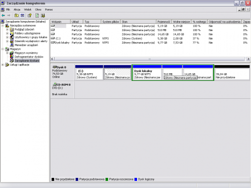The image size is (251, 188).
Task: Expand the Foldery udostępnione node
Action: click(x=7, y=33)
